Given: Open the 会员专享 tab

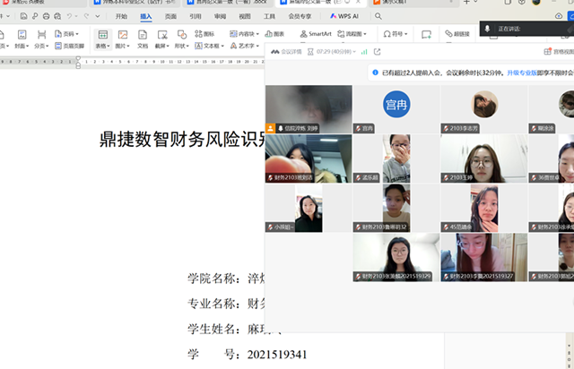Looking at the screenshot, I should tap(300, 16).
